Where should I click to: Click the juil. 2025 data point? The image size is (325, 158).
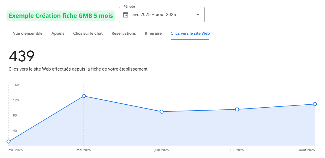tap(237, 109)
